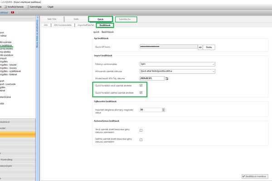The width and height of the screenshot is (272, 181).
Task: Toggle 'Quick forrásból vevői számlák átvétele' checkbox
Action: tap(141, 86)
